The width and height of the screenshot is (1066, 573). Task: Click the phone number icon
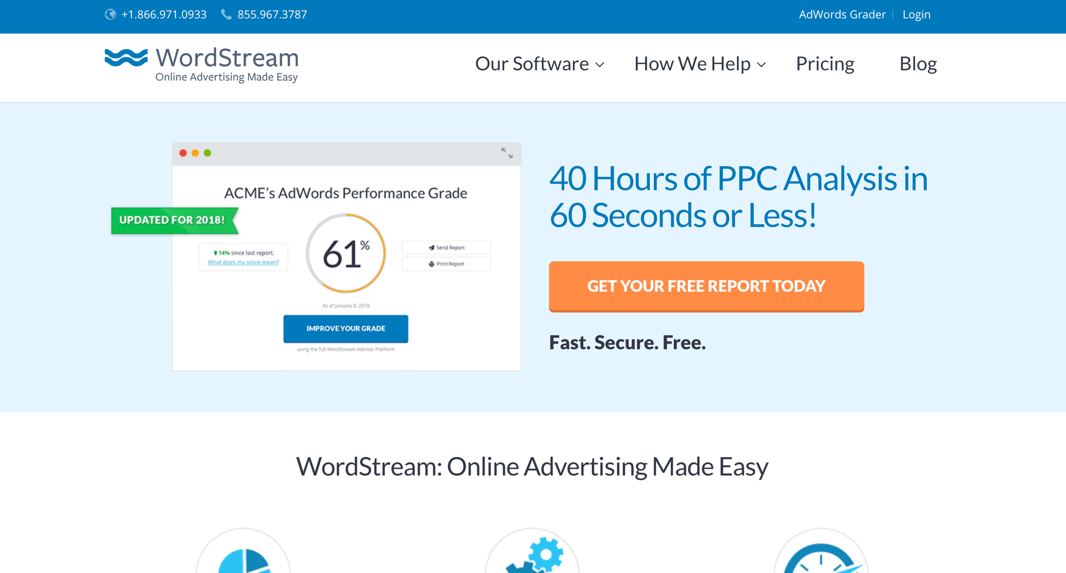coord(224,14)
